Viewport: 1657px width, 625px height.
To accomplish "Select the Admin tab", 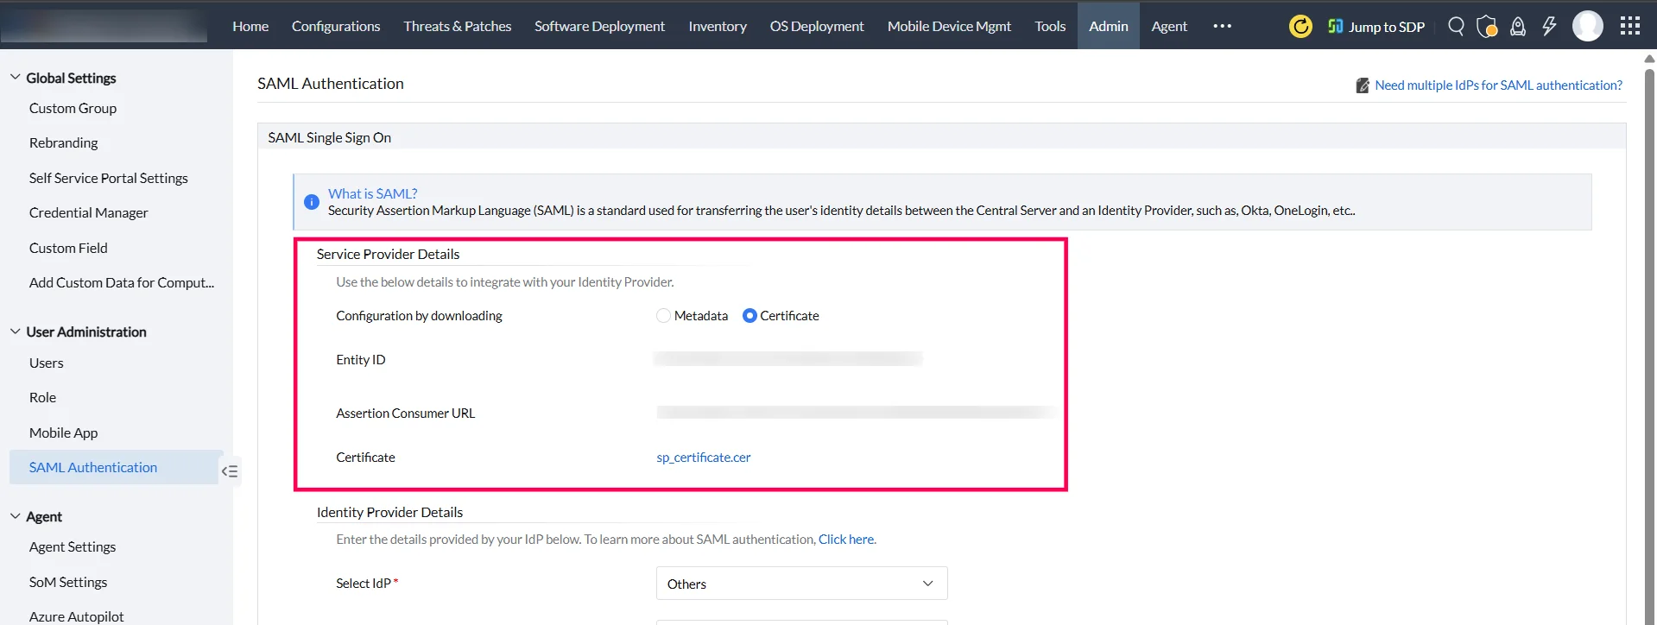I will (1109, 26).
